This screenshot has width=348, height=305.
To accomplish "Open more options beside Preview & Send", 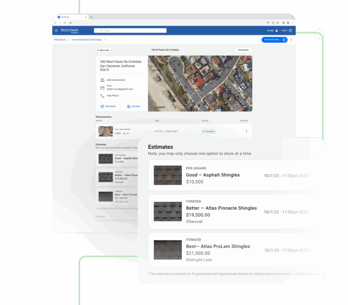I will click(x=291, y=40).
